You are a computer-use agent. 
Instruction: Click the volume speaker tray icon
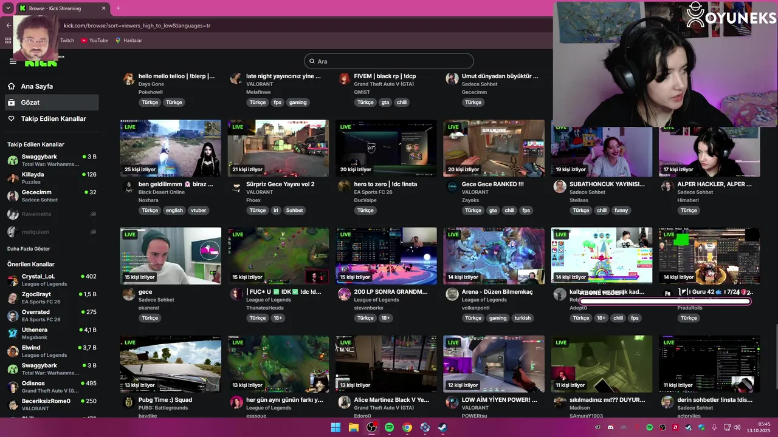737,428
